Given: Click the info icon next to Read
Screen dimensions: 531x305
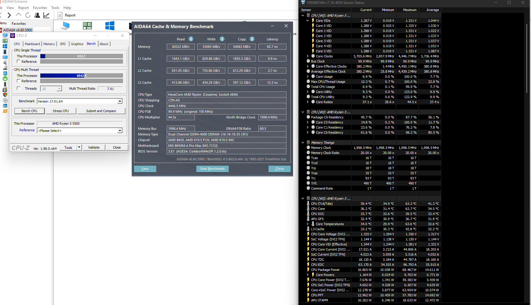Looking at the screenshot, I should coord(191,39).
